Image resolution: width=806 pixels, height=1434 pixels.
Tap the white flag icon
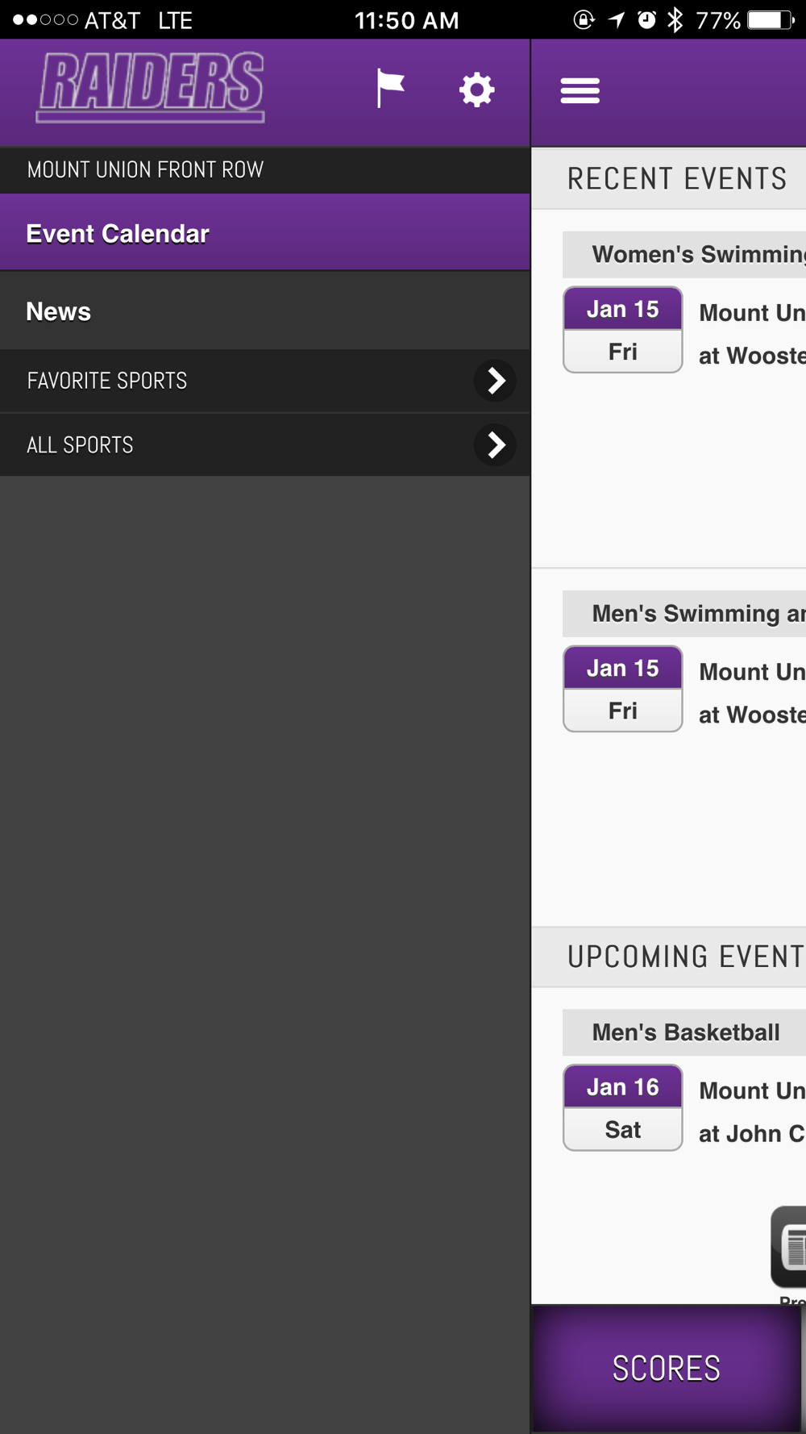(390, 88)
